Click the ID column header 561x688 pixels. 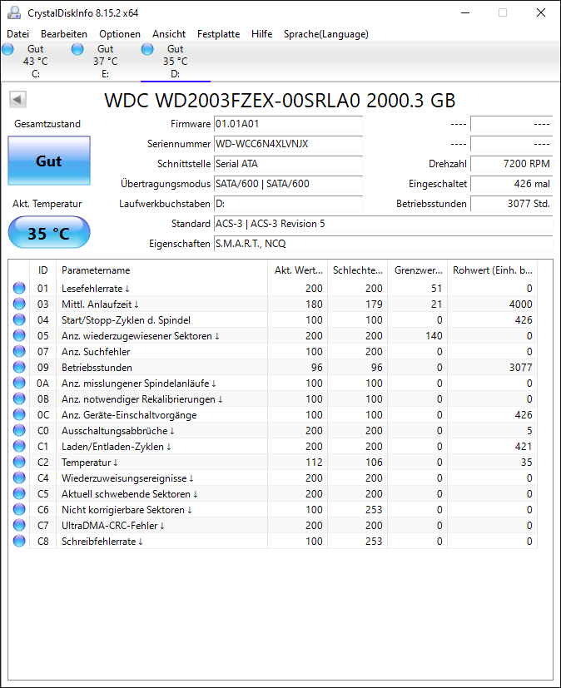click(x=42, y=270)
